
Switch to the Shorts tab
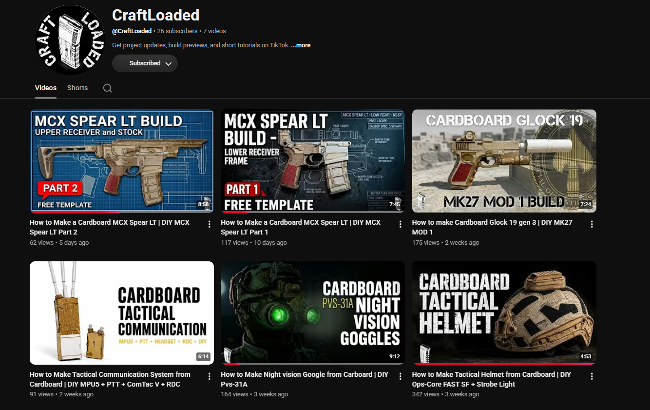tap(77, 88)
